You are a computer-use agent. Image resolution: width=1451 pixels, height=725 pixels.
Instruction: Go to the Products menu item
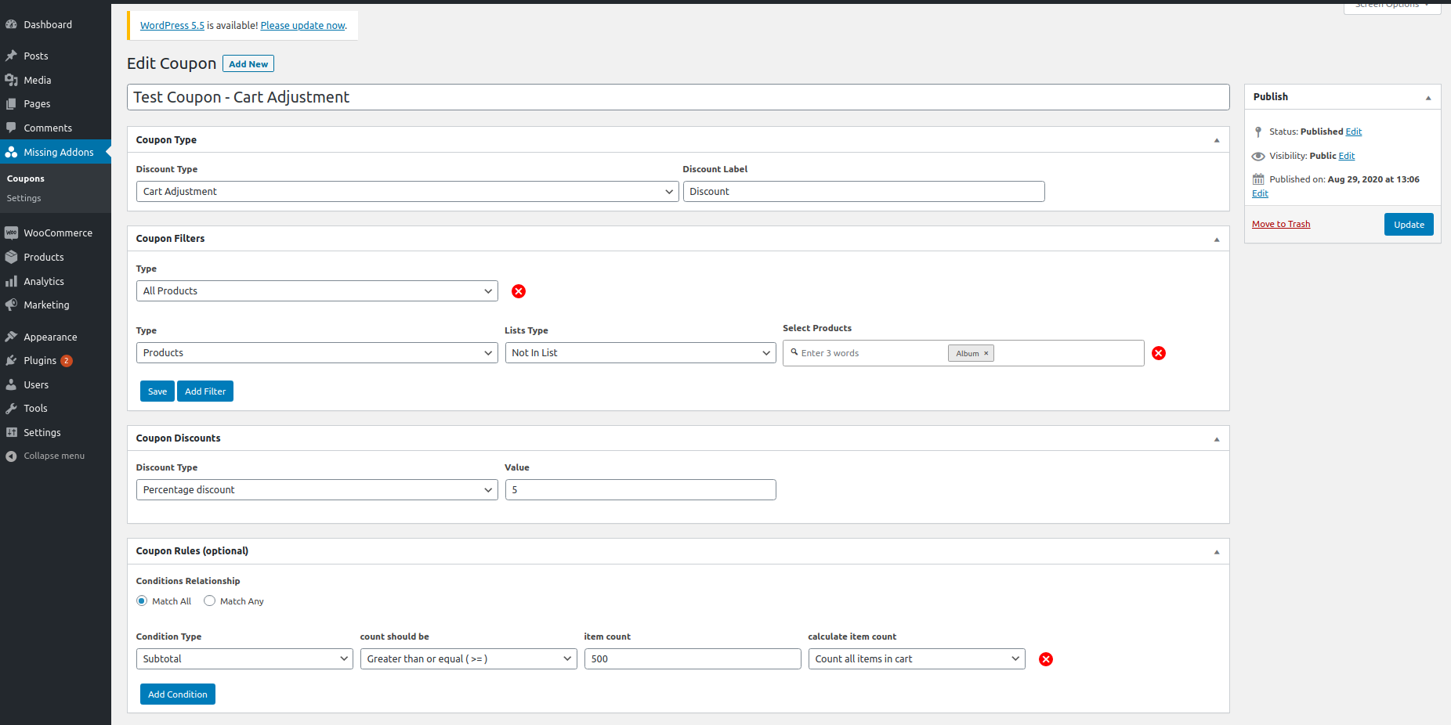click(x=44, y=258)
